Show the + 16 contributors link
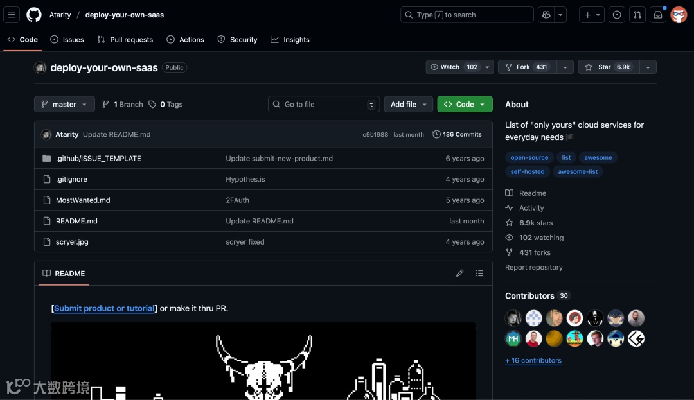 (x=533, y=360)
